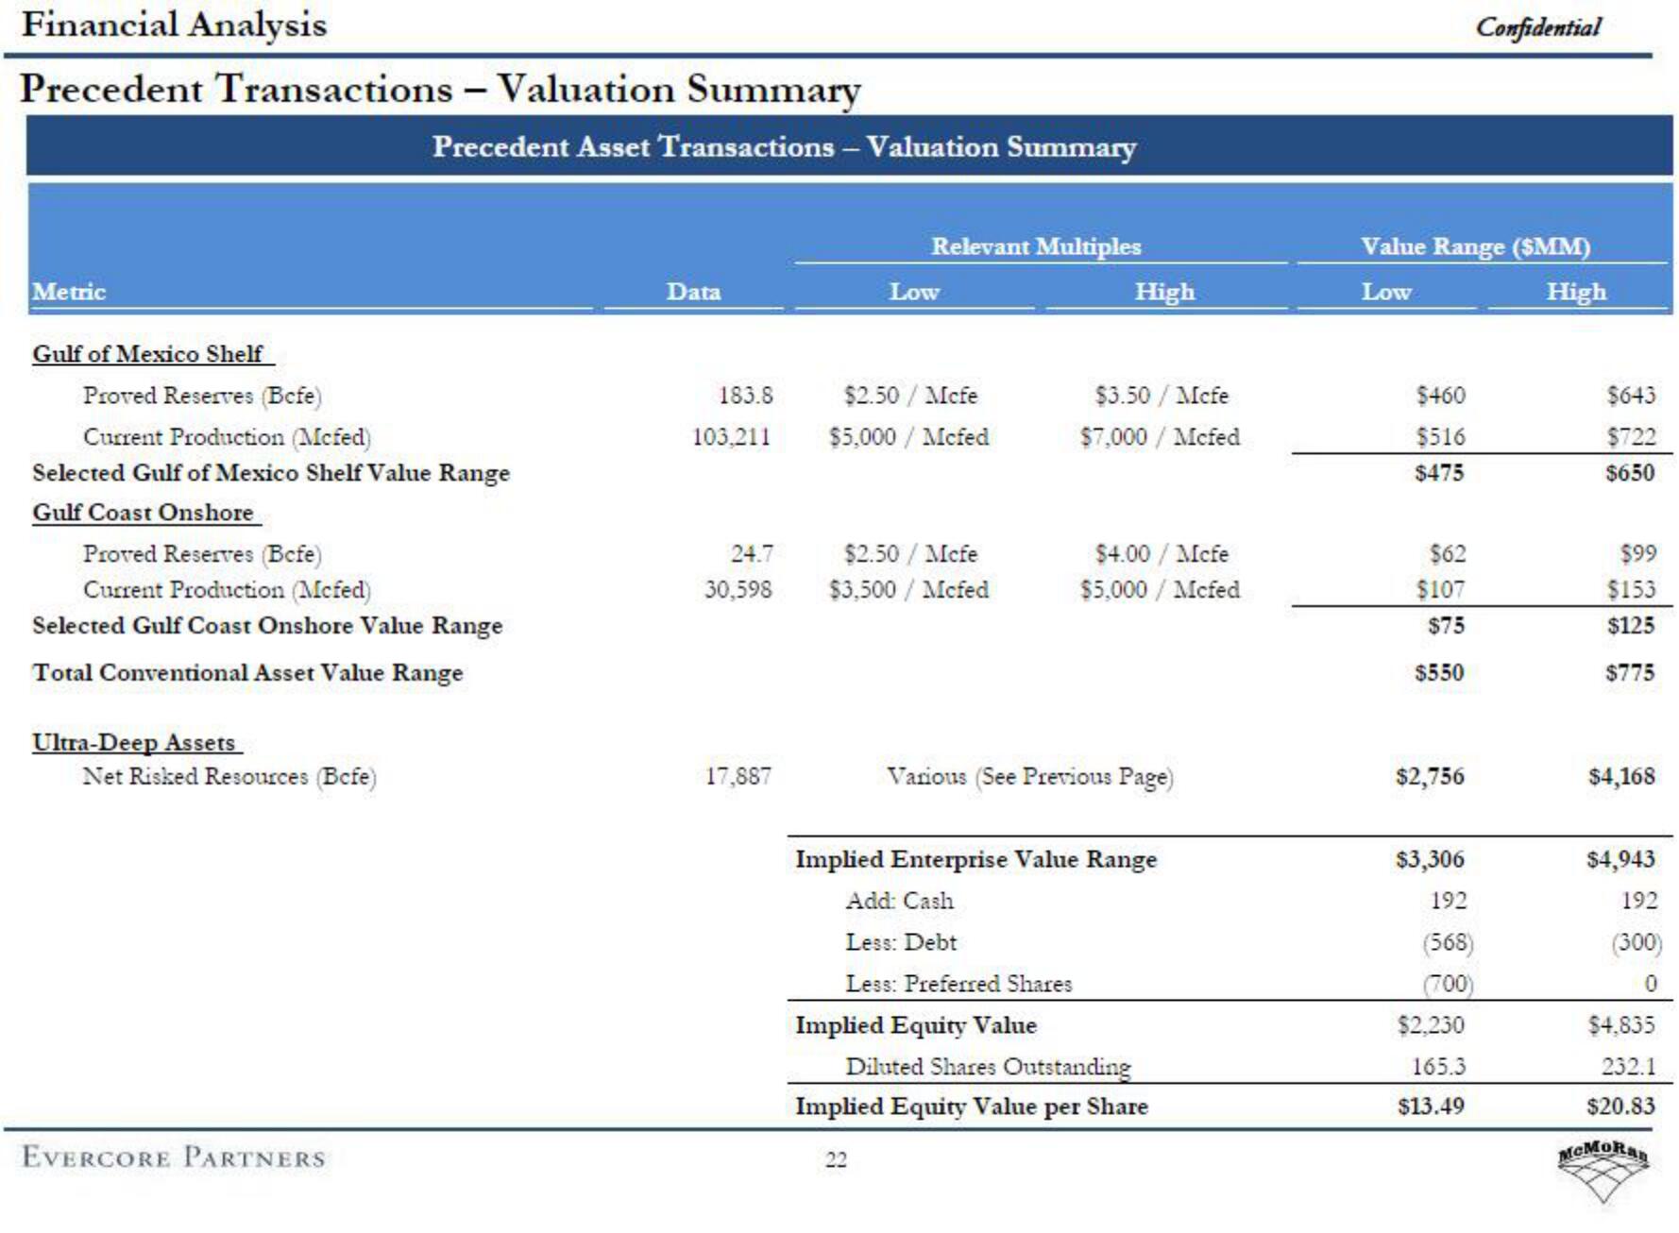
Task: Select the 'Implied Equity Value' label
Action: [x=916, y=1026]
